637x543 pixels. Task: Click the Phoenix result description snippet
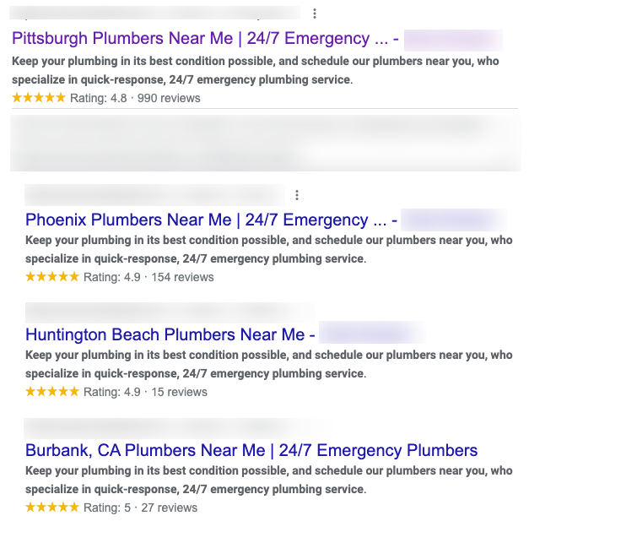pyautogui.click(x=268, y=249)
